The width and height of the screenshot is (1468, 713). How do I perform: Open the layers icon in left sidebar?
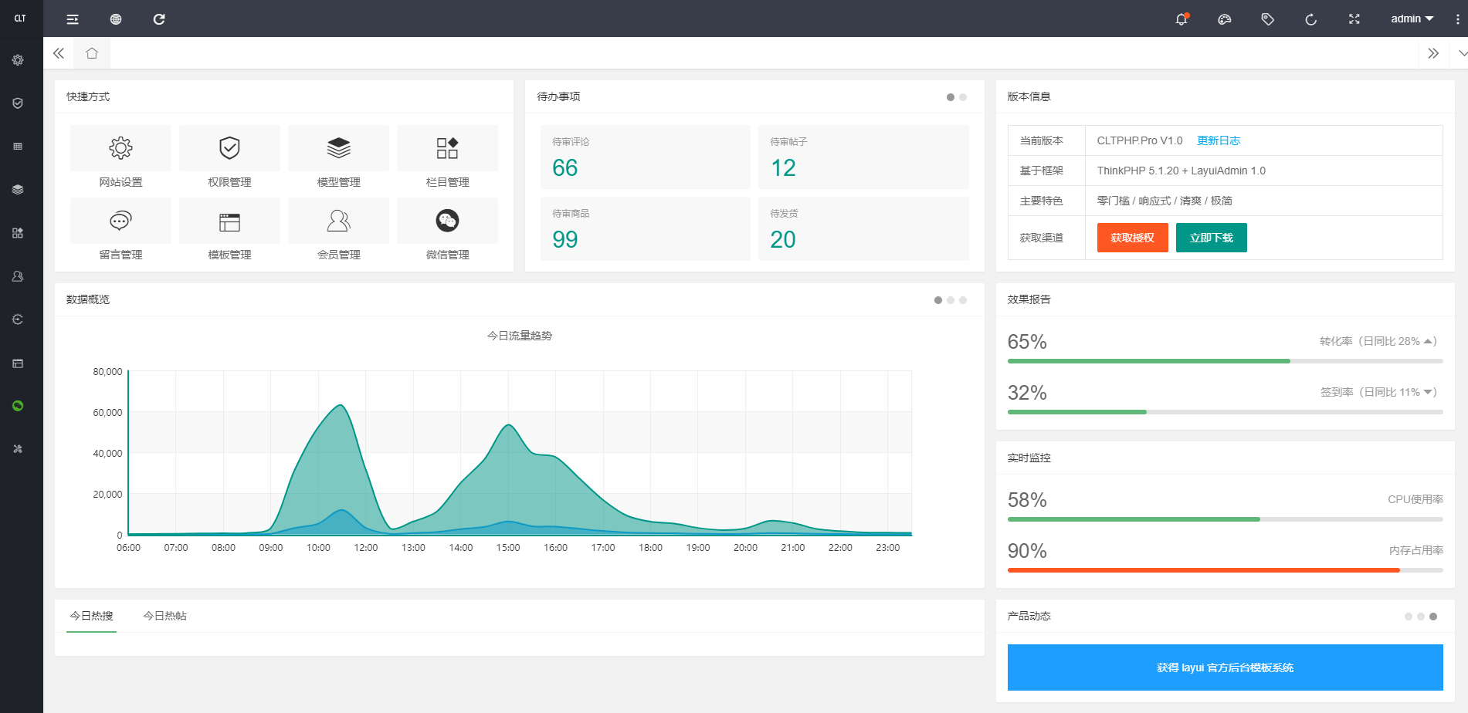click(x=18, y=190)
